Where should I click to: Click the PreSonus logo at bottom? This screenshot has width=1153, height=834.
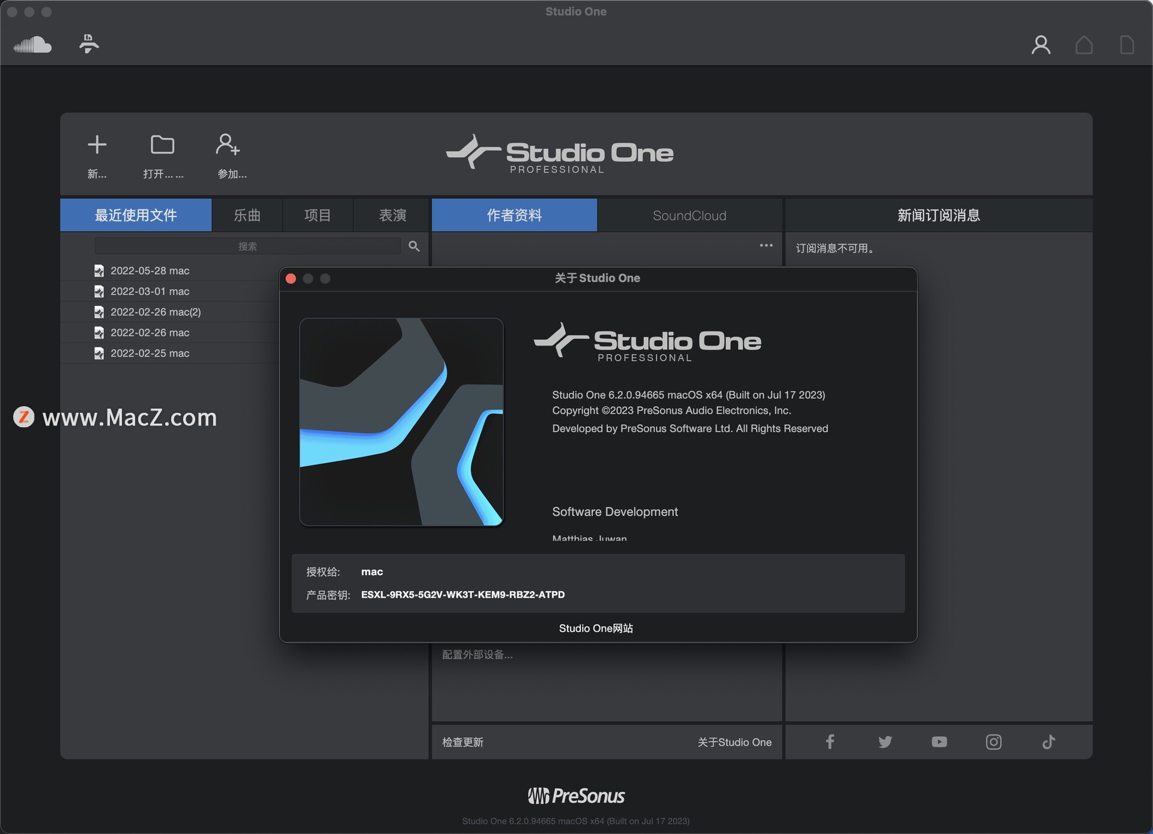pyautogui.click(x=576, y=796)
